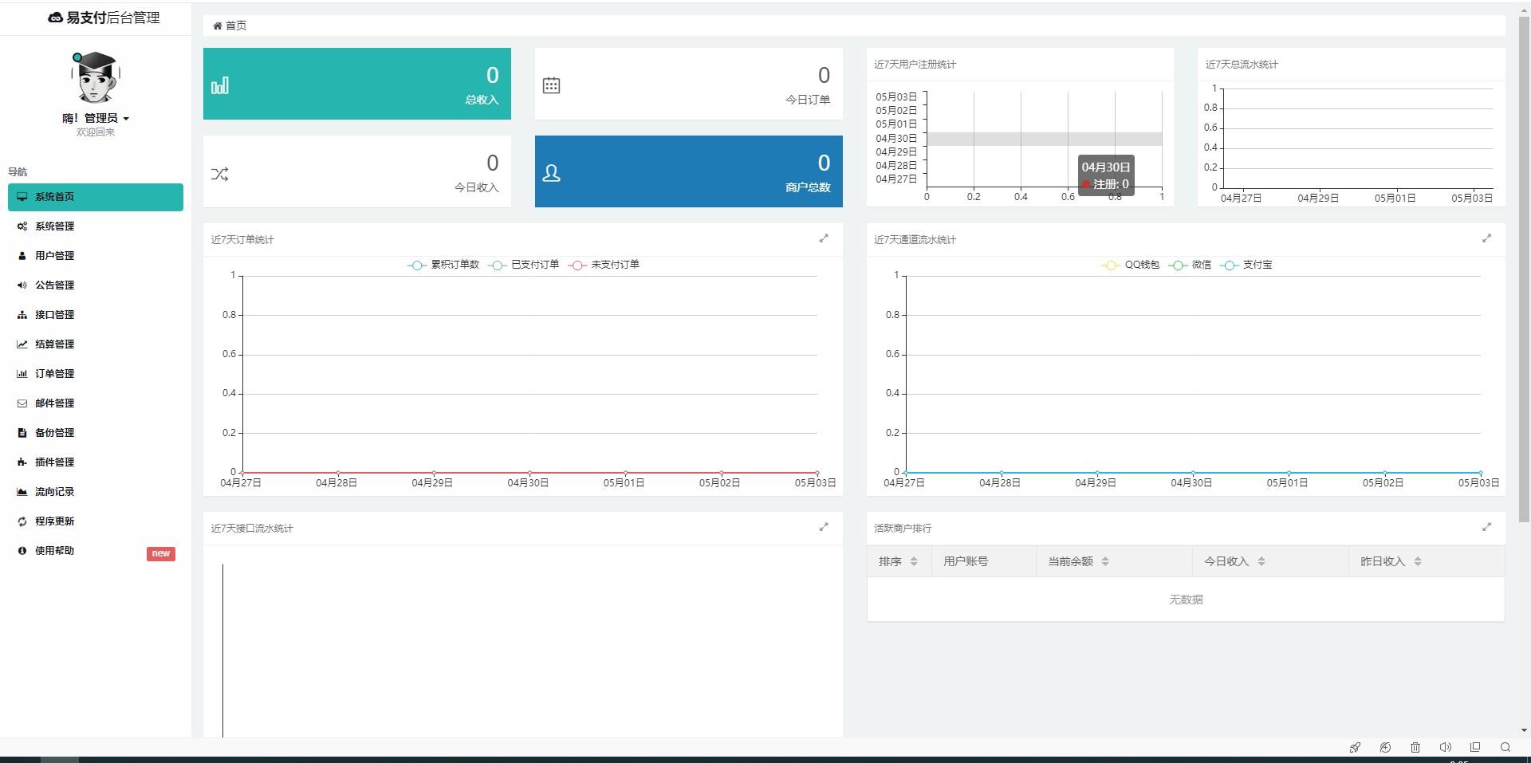The image size is (1531, 763).
Task: Click the 近7天总流水统计 panel title
Action: click(1242, 65)
